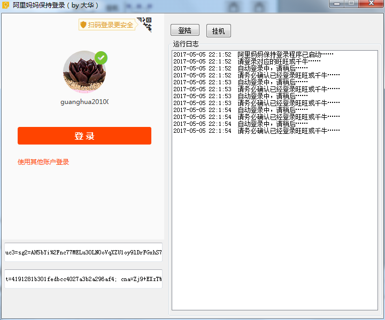This screenshot has height=320, width=385.
Task: Select the log line 请登录对应的旺旺或千牛
Action: point(256,61)
